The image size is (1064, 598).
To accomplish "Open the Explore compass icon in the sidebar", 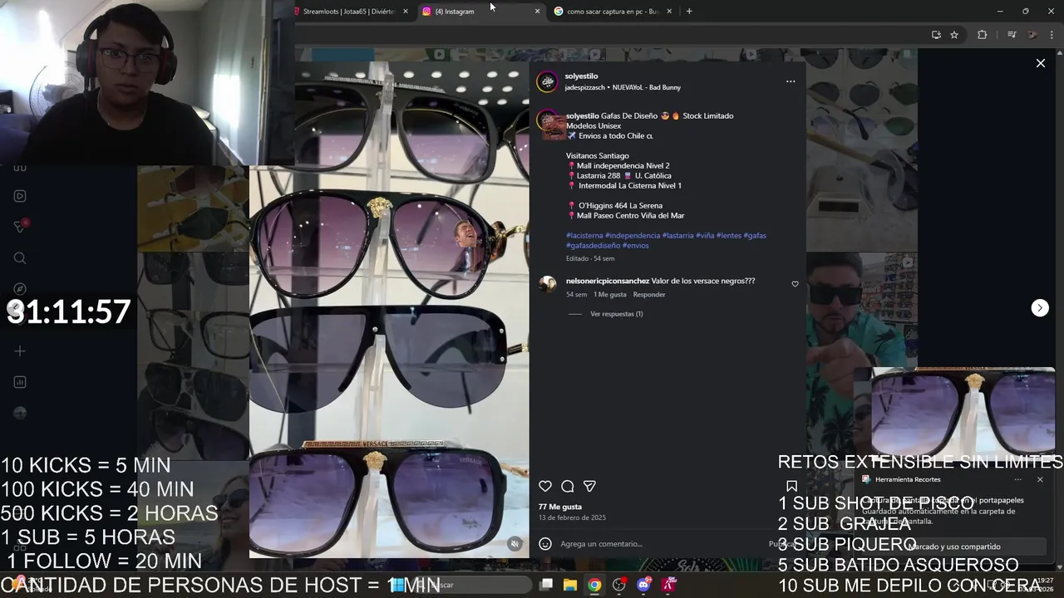I will coord(20,289).
